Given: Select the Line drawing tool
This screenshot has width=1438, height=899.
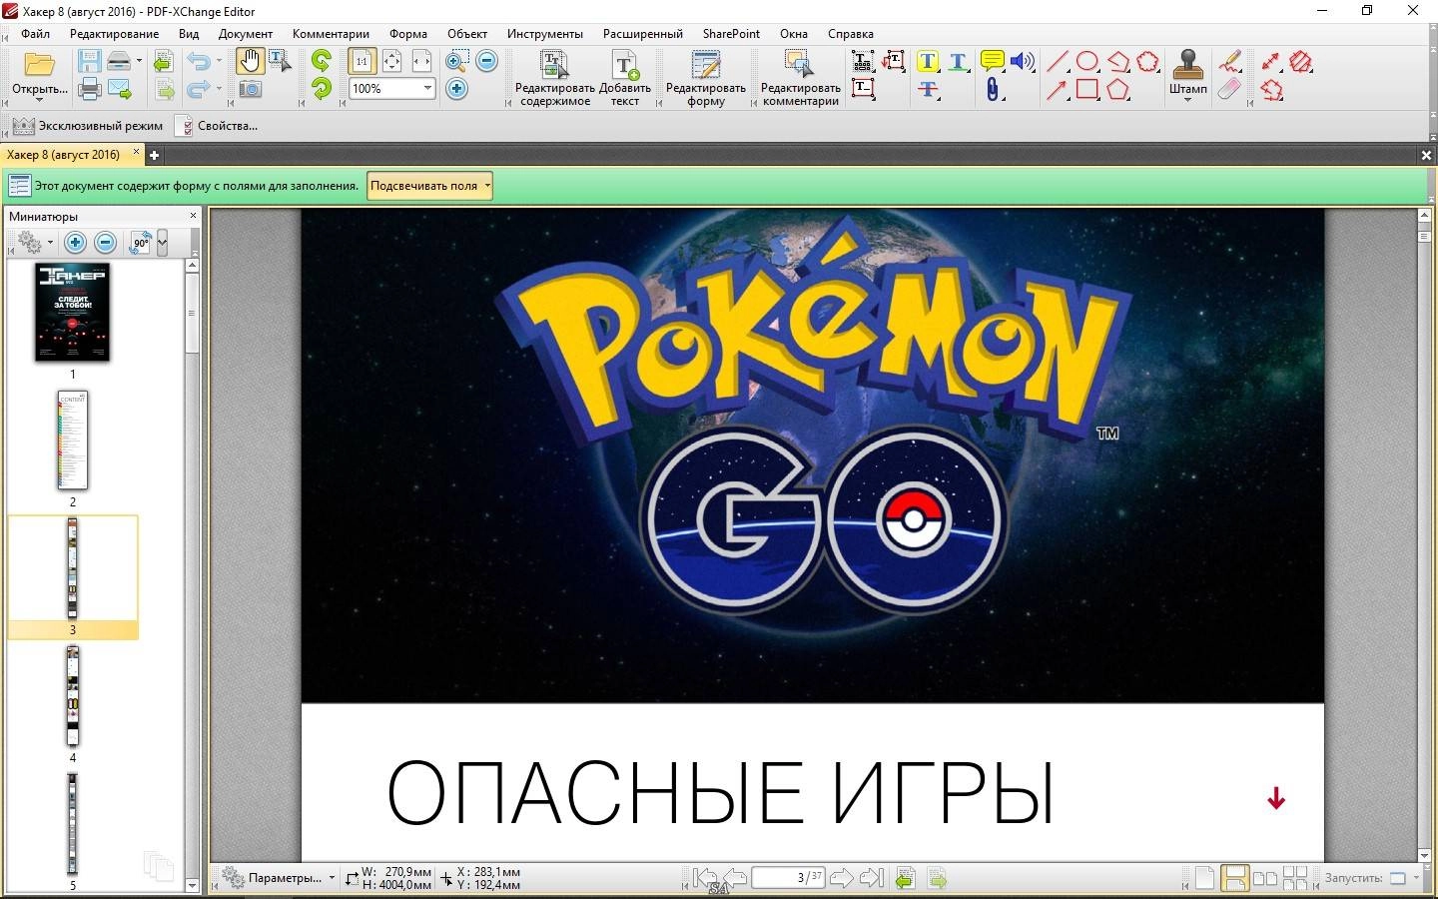Looking at the screenshot, I should (1058, 62).
